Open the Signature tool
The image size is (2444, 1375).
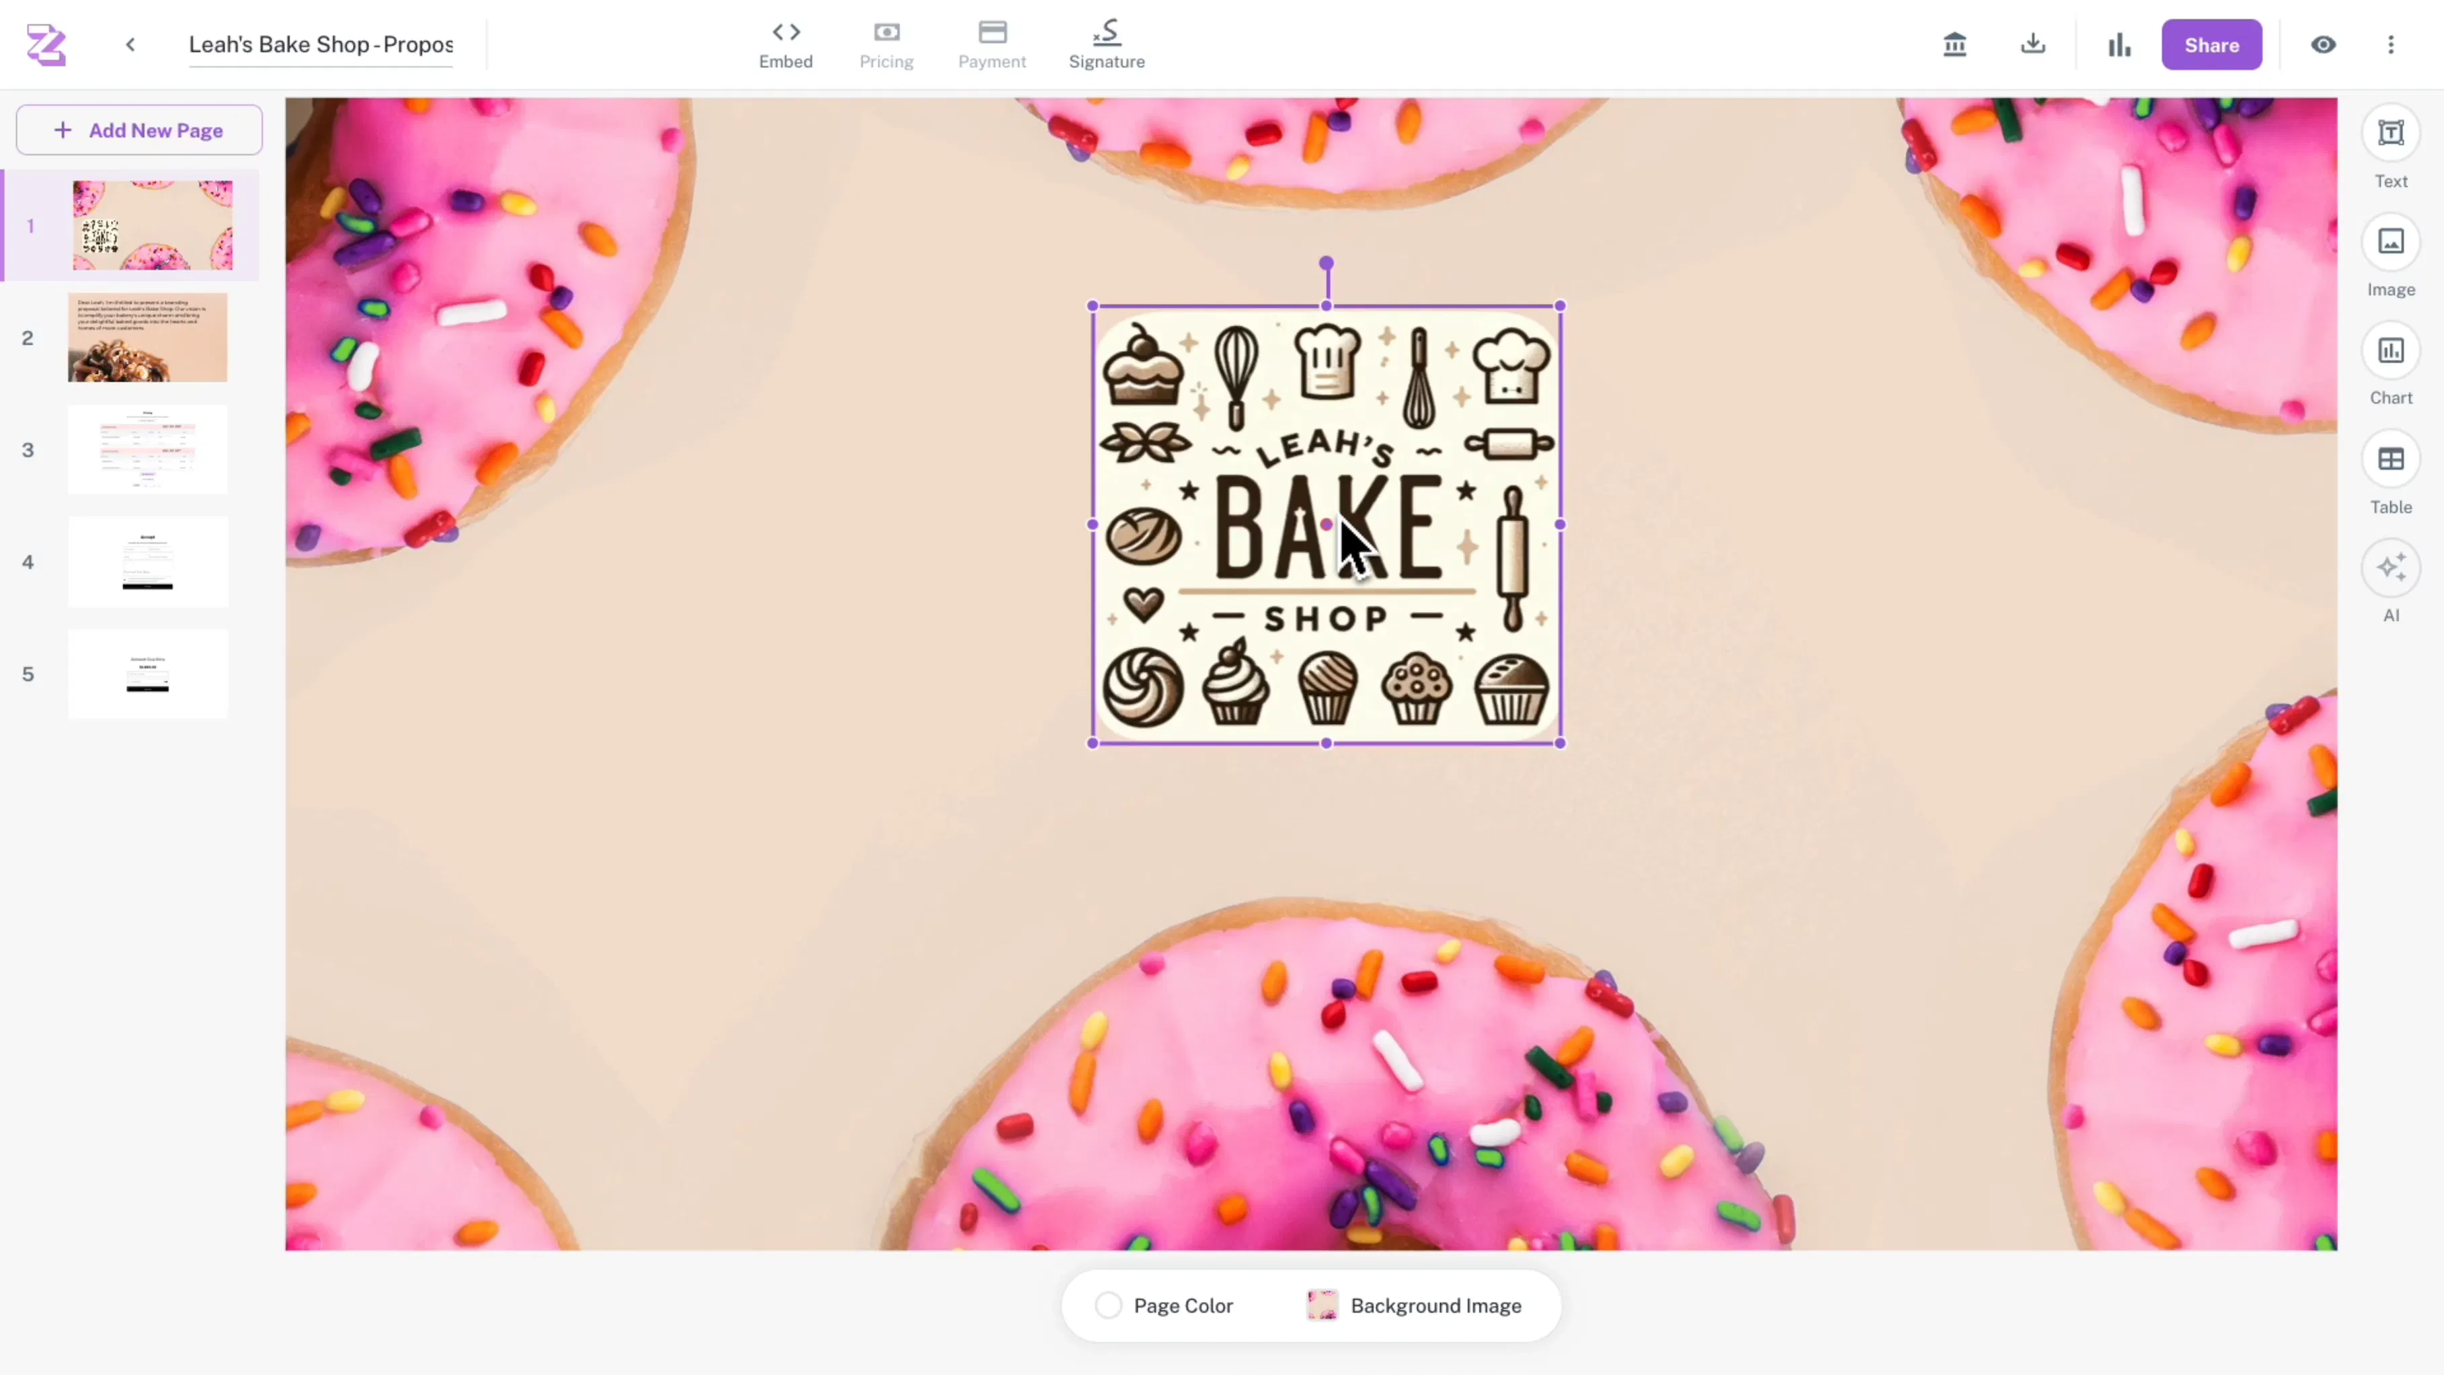click(1106, 44)
